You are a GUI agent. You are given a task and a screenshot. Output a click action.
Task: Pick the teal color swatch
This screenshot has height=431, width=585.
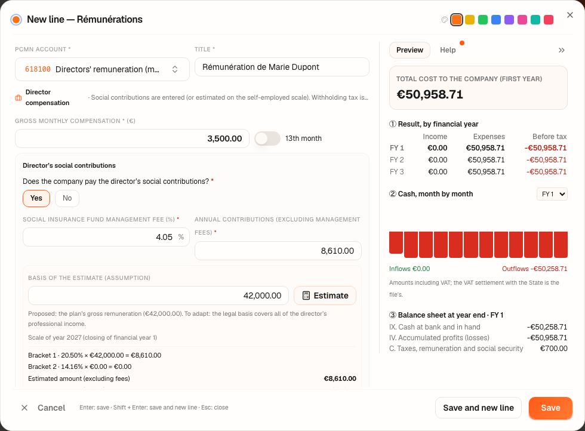(x=535, y=20)
